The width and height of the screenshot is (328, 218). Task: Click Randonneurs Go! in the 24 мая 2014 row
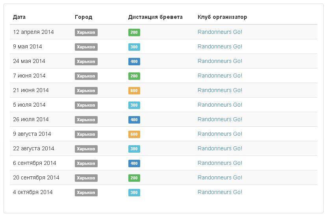click(220, 61)
